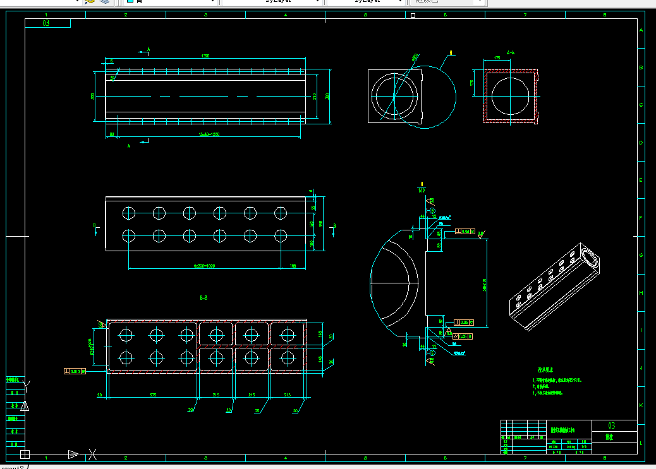Select the parallelism tolerance frame 0.05 B
656x469 pixels.
[462, 336]
